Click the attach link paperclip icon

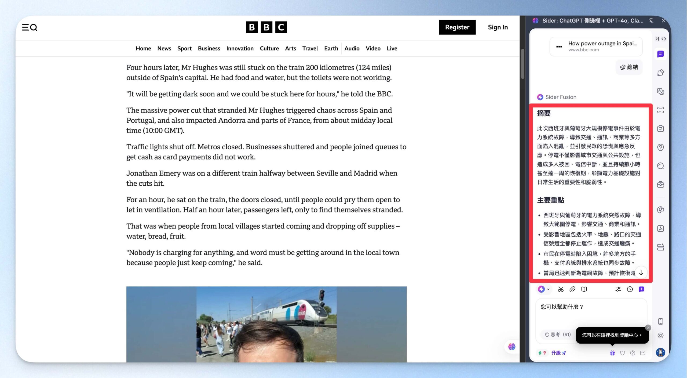click(572, 289)
